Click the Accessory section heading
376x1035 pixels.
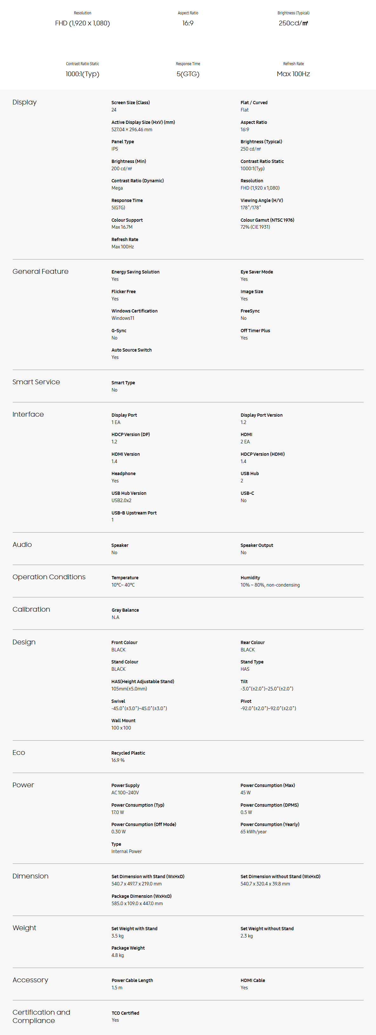pyautogui.click(x=30, y=980)
